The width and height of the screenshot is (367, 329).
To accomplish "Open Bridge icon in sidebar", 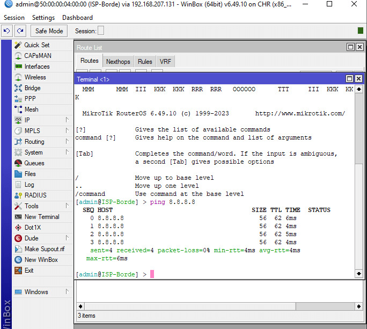I will pyautogui.click(x=18, y=88).
